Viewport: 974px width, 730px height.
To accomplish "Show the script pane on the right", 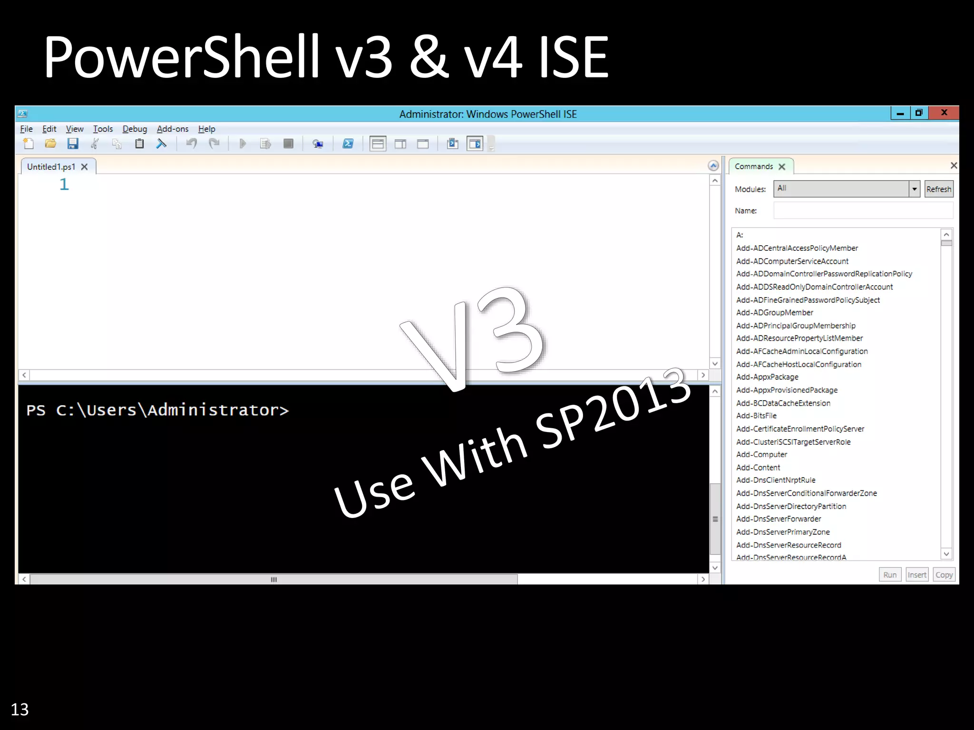I will point(400,144).
